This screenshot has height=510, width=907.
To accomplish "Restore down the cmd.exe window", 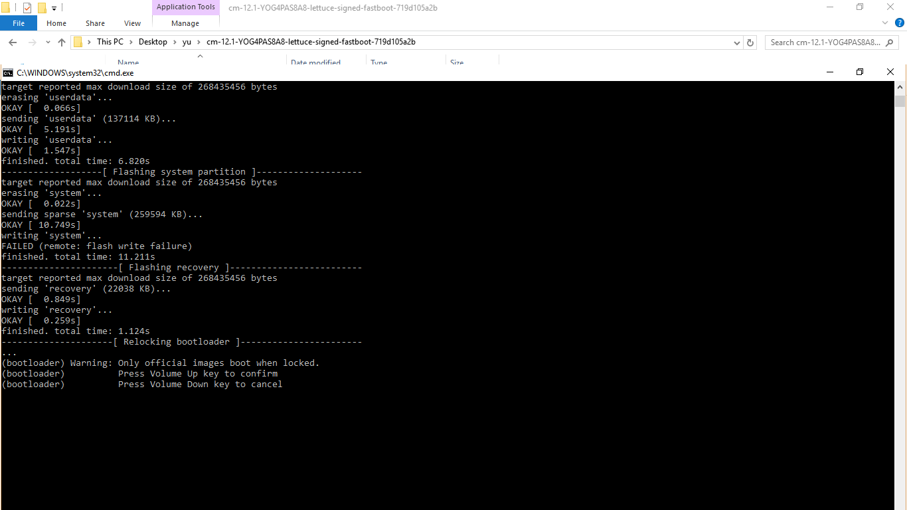I will pyautogui.click(x=860, y=72).
